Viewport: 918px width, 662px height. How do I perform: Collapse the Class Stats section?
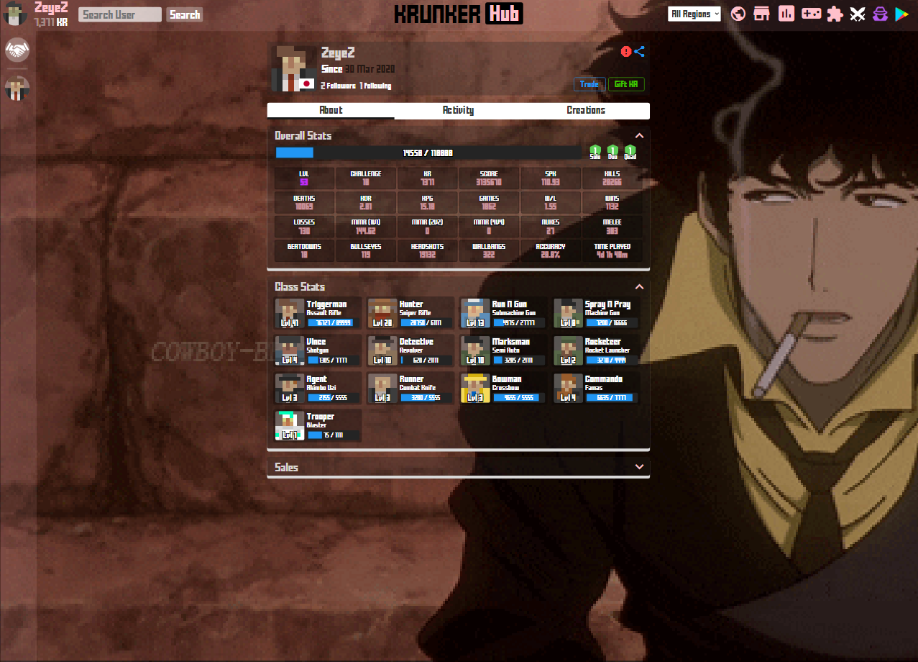(x=639, y=287)
